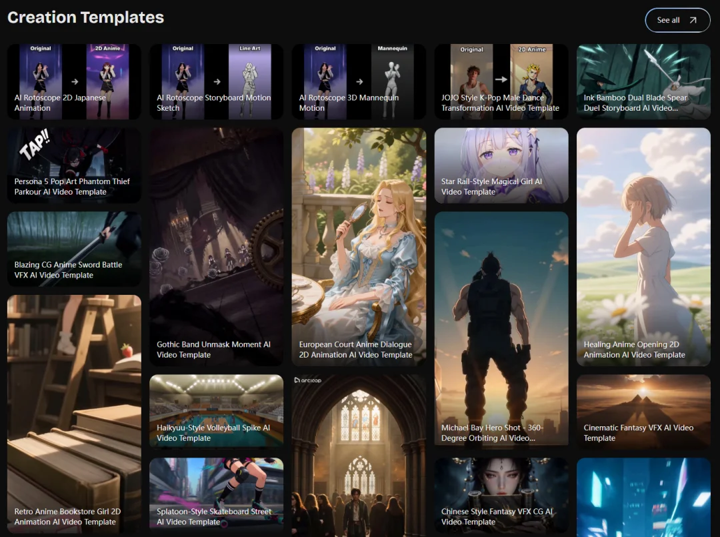Select JOJO Style K-Pop Male Dance template
Screen dimensions: 720x537
click(x=501, y=82)
